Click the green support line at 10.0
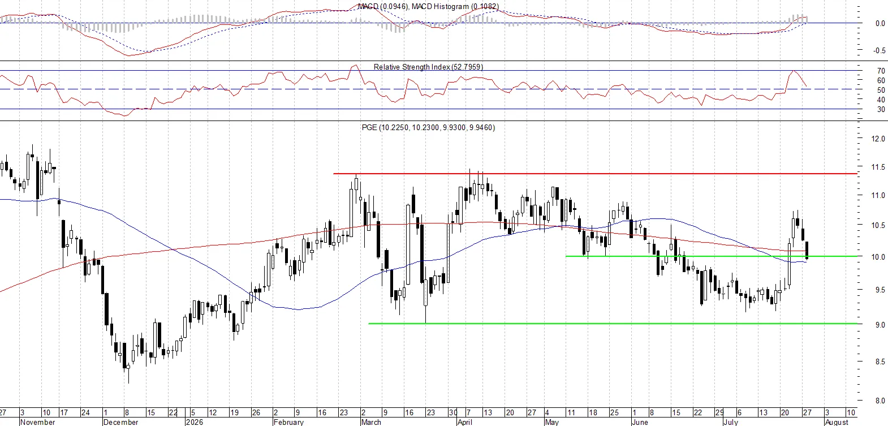This screenshot has height=426, width=888. click(x=712, y=256)
